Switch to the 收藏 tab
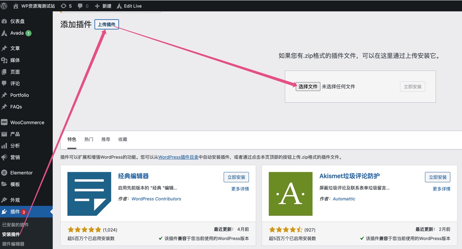The height and width of the screenshot is (249, 462). tap(122, 139)
